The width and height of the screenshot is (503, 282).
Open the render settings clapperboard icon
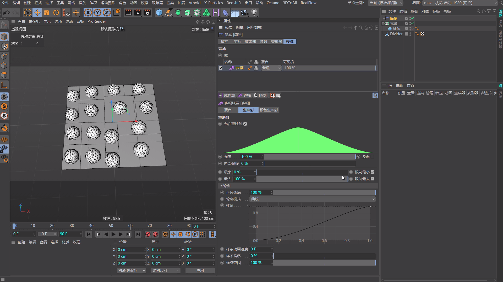point(147,13)
